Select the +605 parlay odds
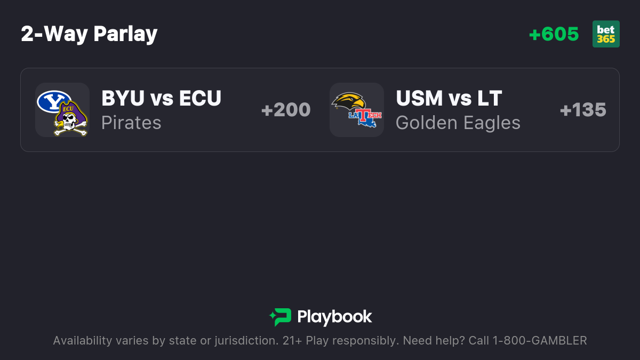The height and width of the screenshot is (360, 640). click(554, 34)
